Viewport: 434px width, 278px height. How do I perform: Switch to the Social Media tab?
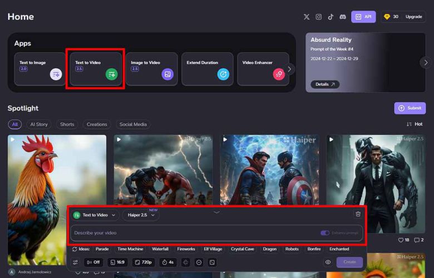point(133,124)
